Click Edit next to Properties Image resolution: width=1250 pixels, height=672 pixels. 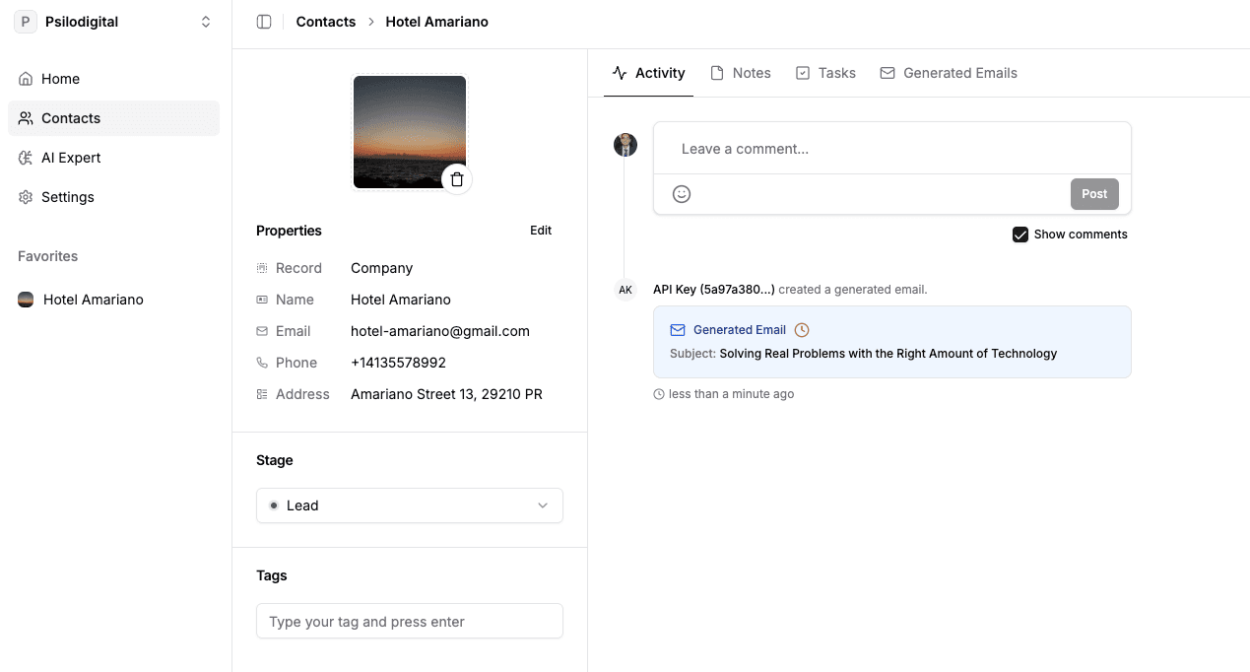pyautogui.click(x=541, y=231)
